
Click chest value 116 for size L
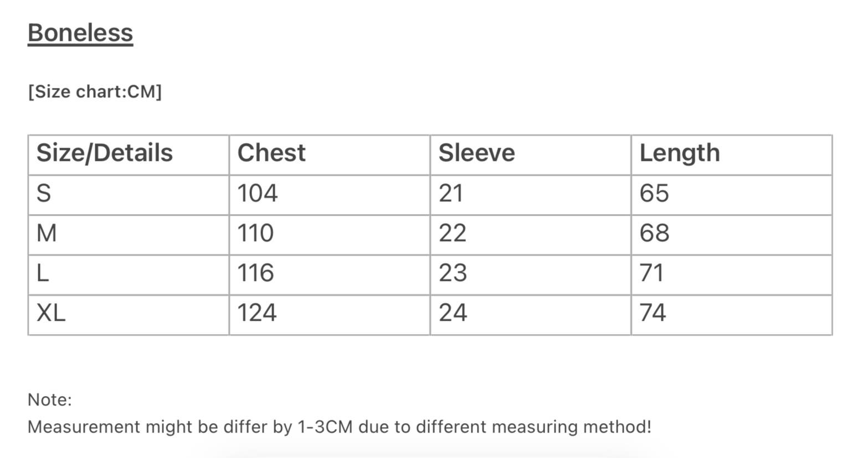pyautogui.click(x=330, y=274)
